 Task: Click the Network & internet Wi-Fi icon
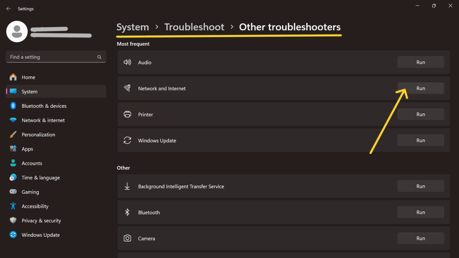(13, 120)
